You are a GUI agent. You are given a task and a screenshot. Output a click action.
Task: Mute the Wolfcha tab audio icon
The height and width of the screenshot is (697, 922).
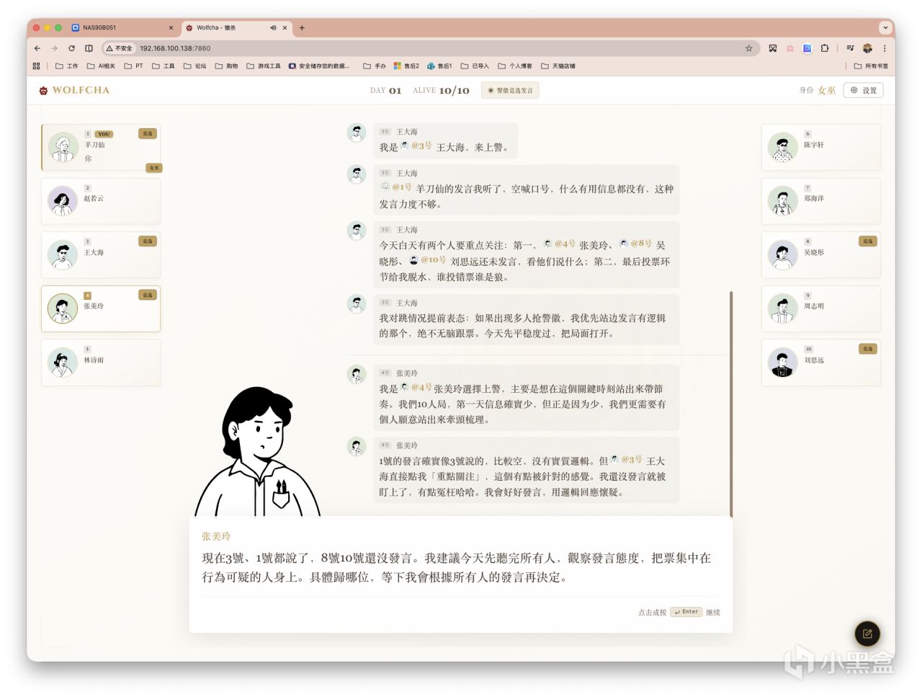tap(273, 28)
